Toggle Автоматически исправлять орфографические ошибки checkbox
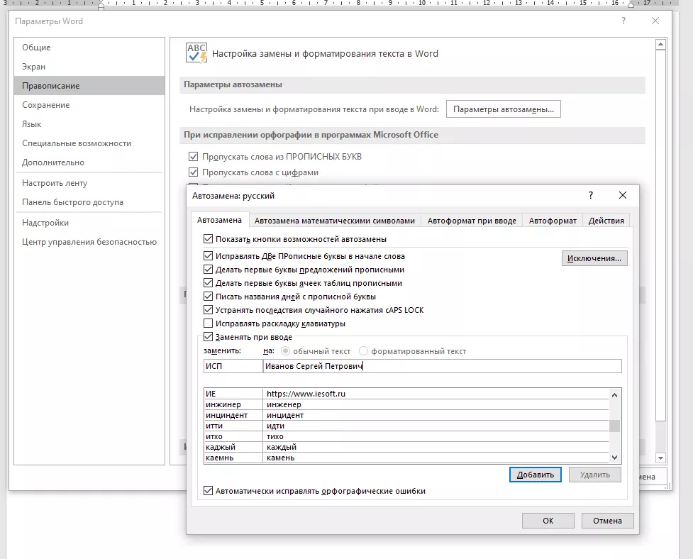693x559 pixels. [x=208, y=490]
